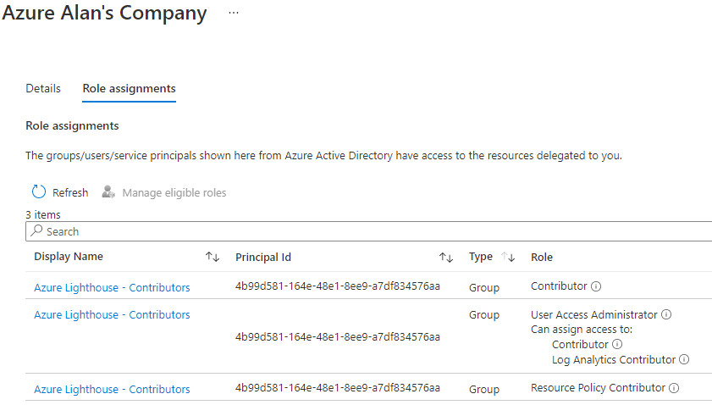Open third Azure Lighthouse - Contributors link
This screenshot has width=712, height=405.
click(112, 389)
